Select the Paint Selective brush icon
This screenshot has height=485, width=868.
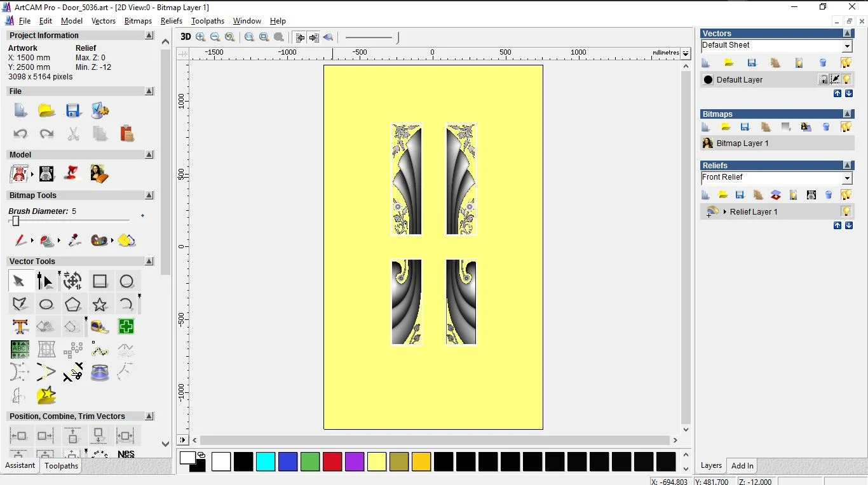(73, 241)
